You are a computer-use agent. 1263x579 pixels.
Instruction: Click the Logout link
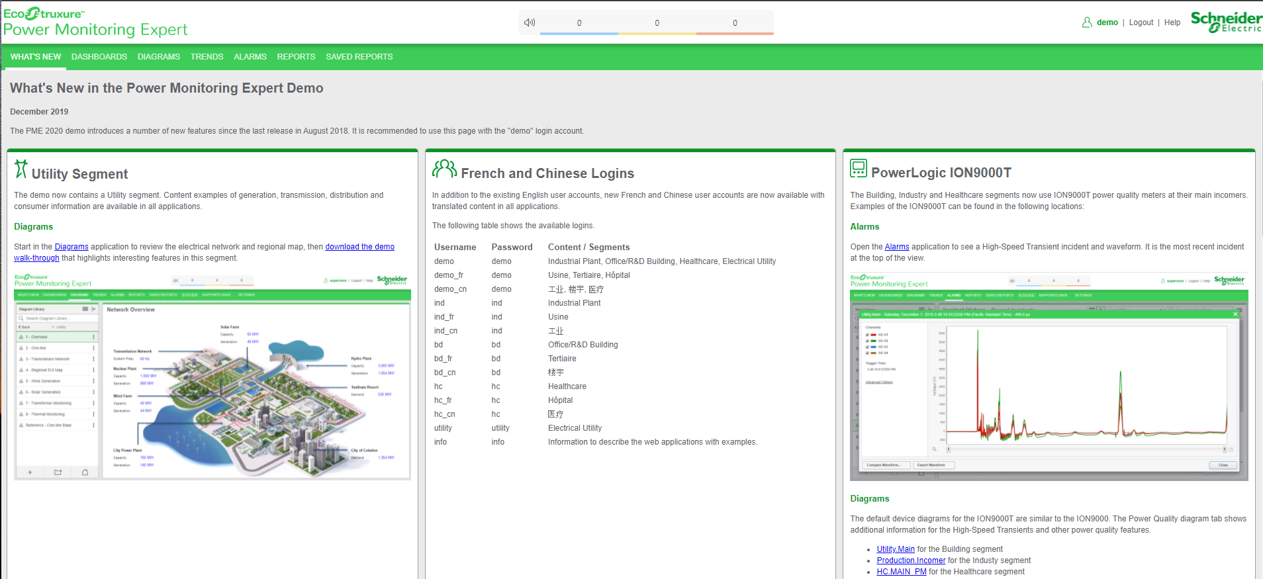1141,22
